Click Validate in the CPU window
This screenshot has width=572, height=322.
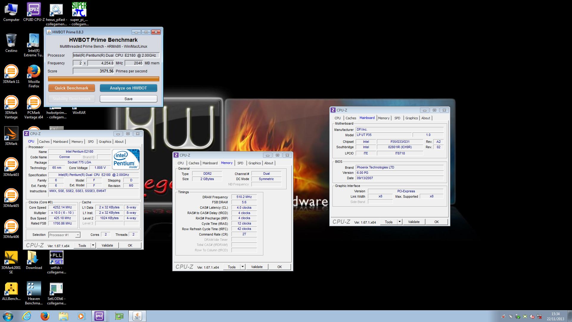[107, 245]
